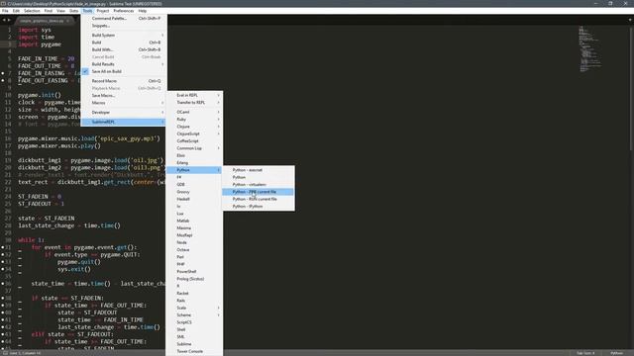The width and height of the screenshot is (634, 356).
Task: Select the Python REPL submenu
Action: [194, 170]
